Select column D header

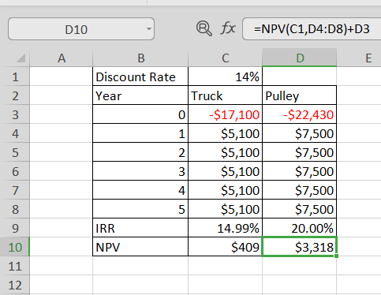tap(300, 58)
